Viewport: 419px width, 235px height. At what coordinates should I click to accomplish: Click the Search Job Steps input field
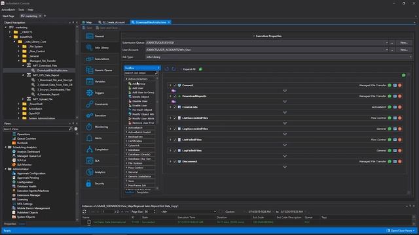point(139,72)
